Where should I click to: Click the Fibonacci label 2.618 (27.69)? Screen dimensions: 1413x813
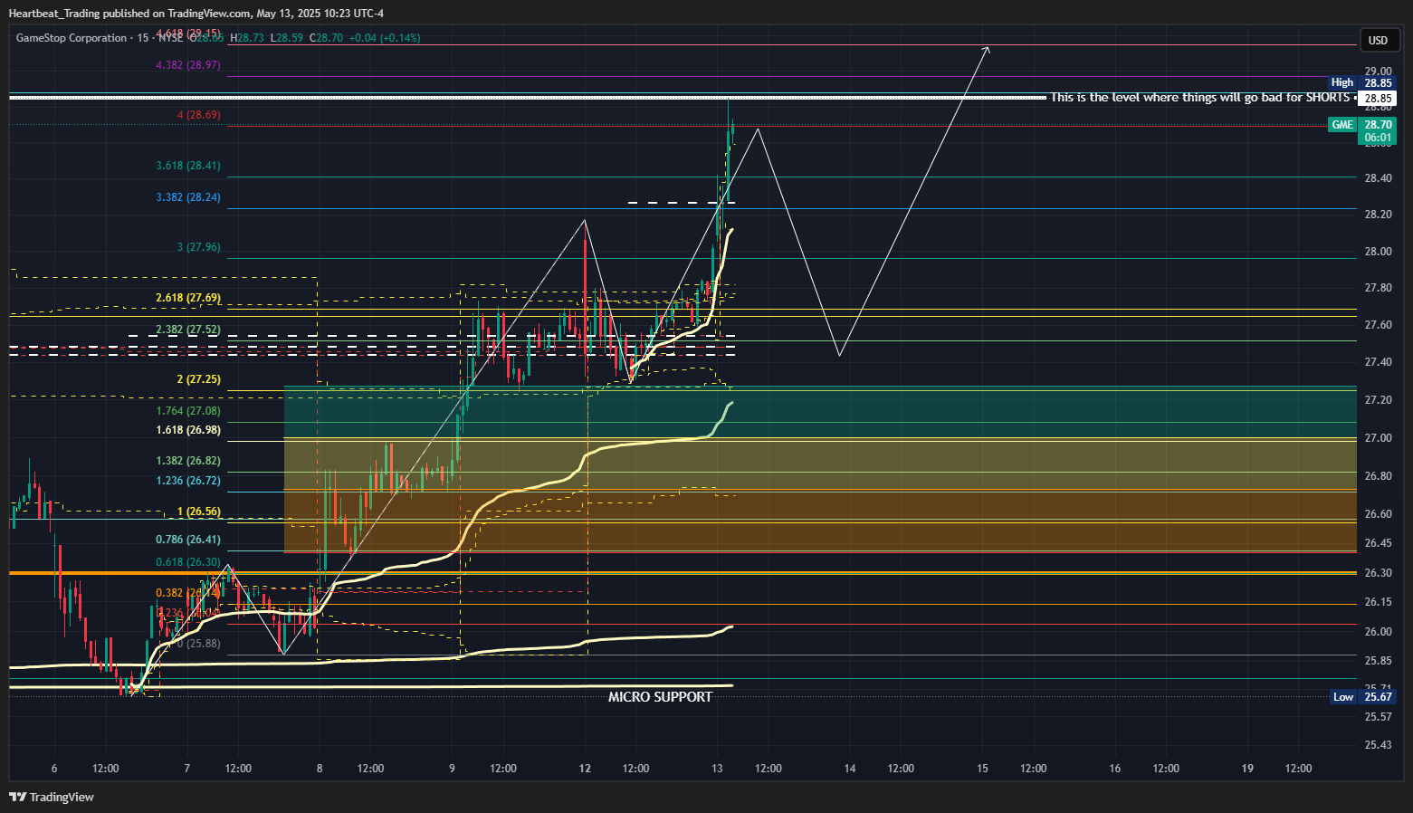(188, 298)
